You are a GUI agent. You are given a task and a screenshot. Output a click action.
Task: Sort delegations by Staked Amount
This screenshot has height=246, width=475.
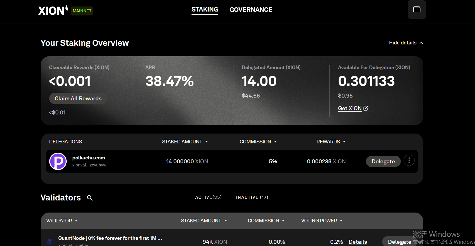tap(185, 142)
